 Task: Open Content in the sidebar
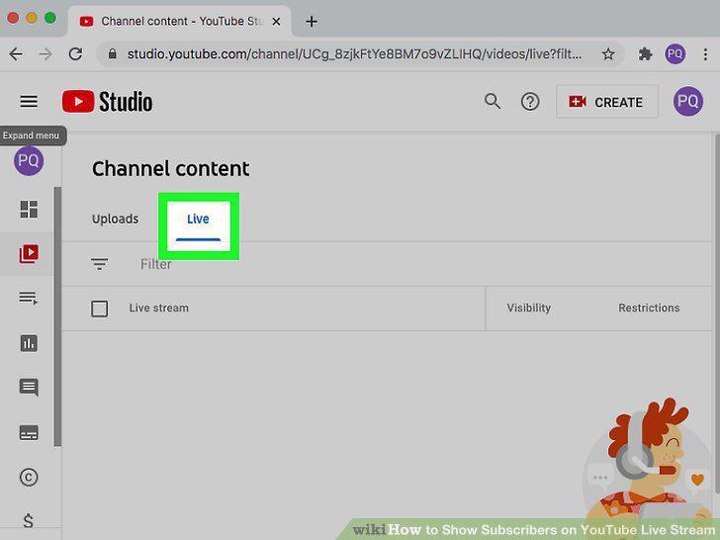click(x=29, y=253)
